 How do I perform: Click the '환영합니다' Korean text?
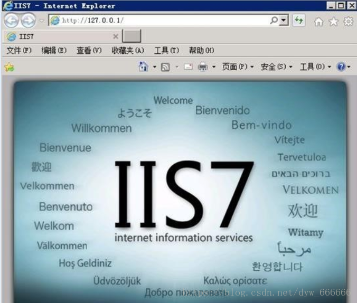277,267
